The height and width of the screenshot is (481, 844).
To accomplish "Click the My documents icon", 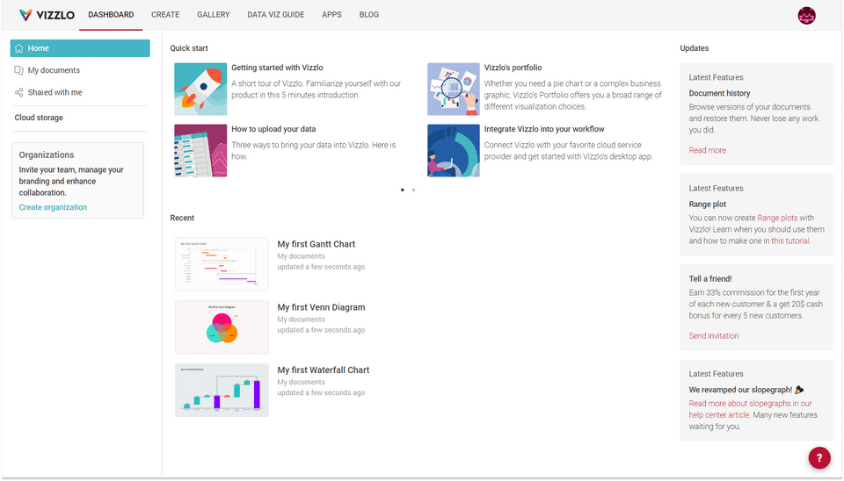I will pos(19,70).
